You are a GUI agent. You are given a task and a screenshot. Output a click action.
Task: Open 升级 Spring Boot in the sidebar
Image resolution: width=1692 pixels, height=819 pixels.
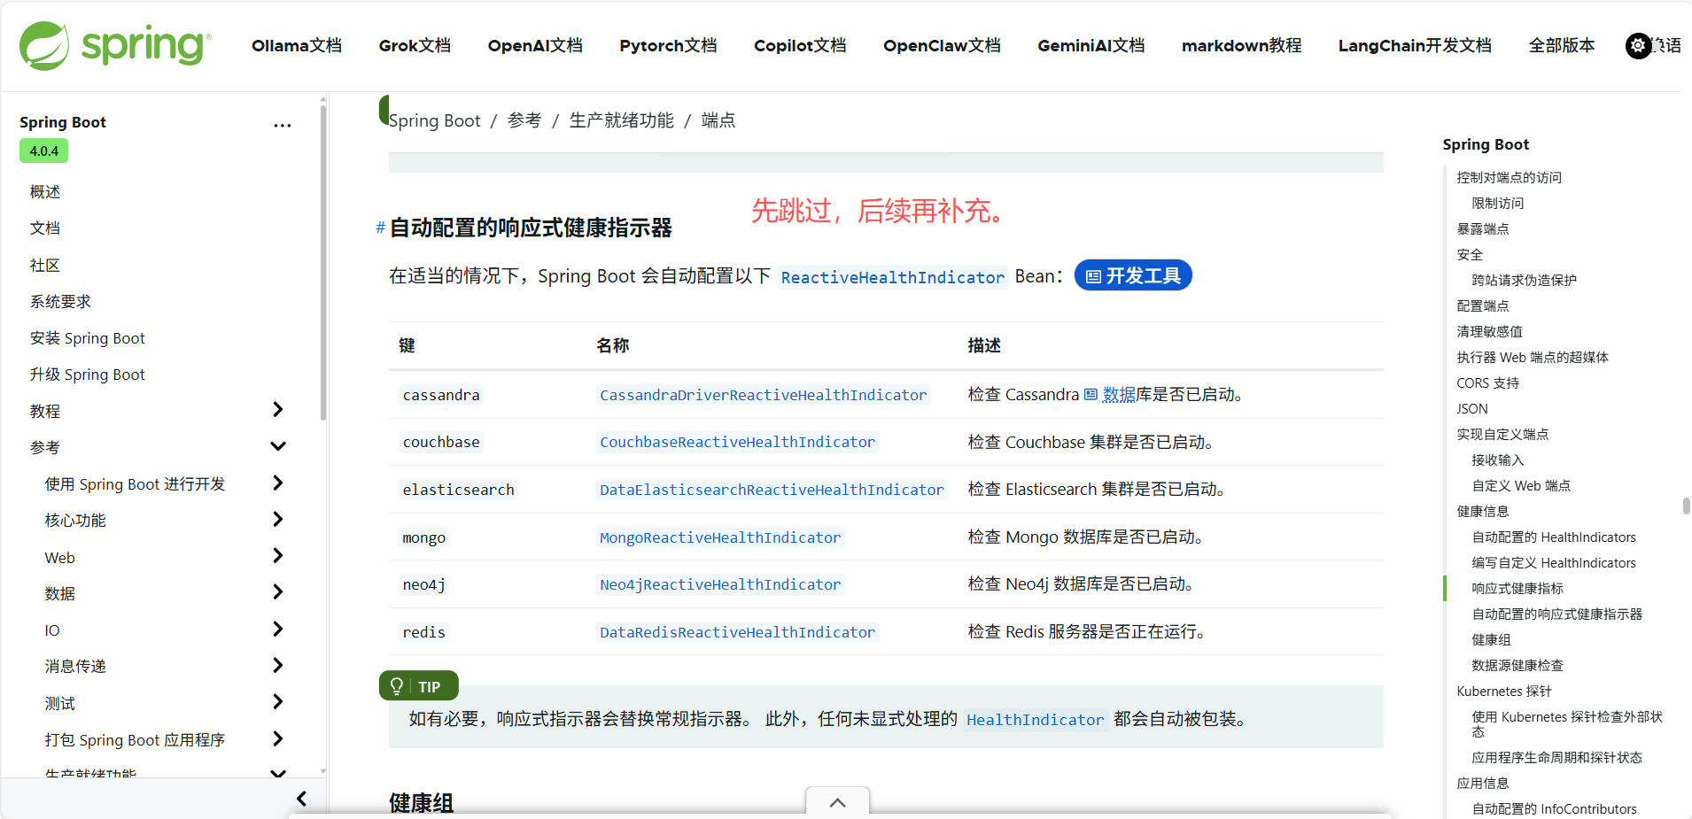pos(87,375)
